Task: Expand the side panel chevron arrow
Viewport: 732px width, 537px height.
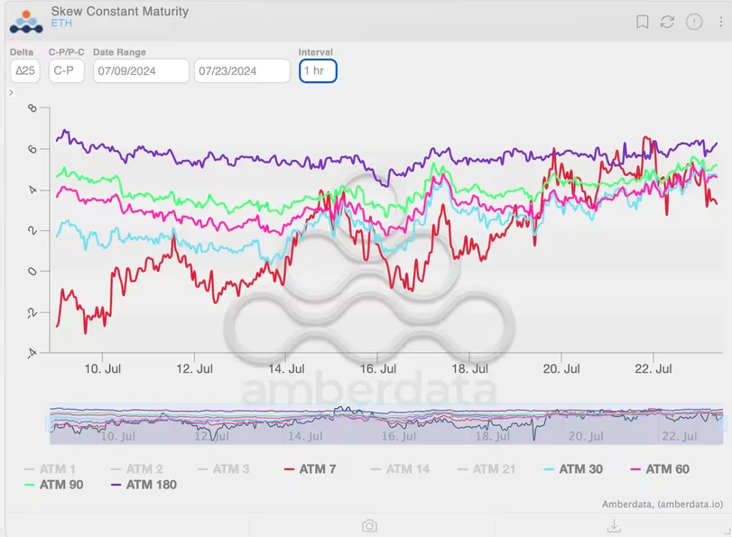Action: (11, 92)
